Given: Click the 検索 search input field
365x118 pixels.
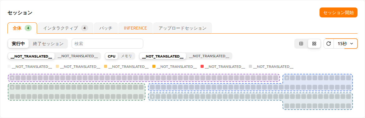Looking at the screenshot, I should (107, 44).
